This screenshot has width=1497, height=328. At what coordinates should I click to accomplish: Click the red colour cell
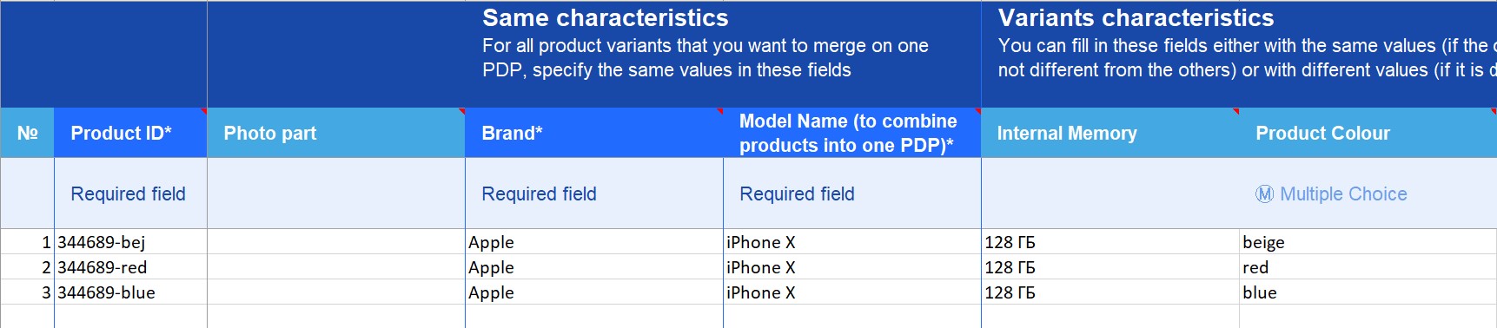pyautogui.click(x=1368, y=267)
